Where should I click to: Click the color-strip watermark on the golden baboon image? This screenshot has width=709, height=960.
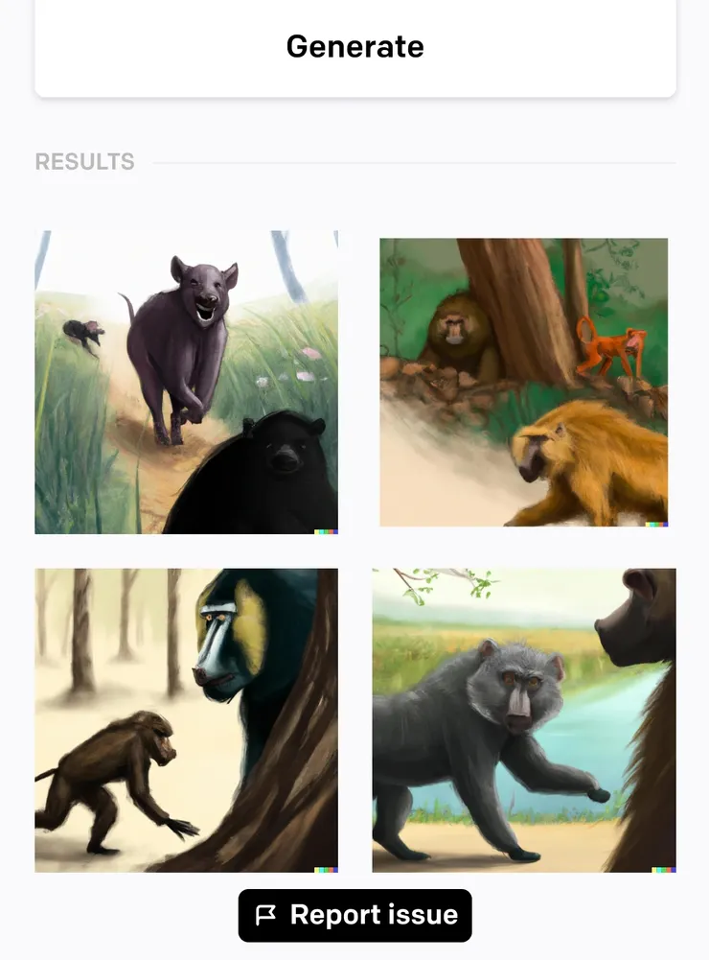656,524
